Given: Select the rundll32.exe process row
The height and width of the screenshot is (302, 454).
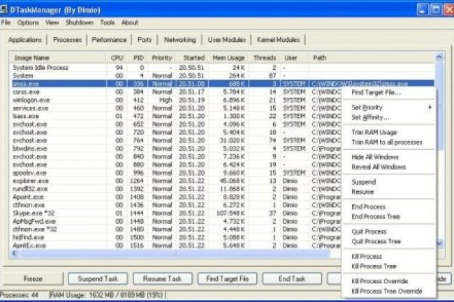Looking at the screenshot, I should pyautogui.click(x=176, y=189).
